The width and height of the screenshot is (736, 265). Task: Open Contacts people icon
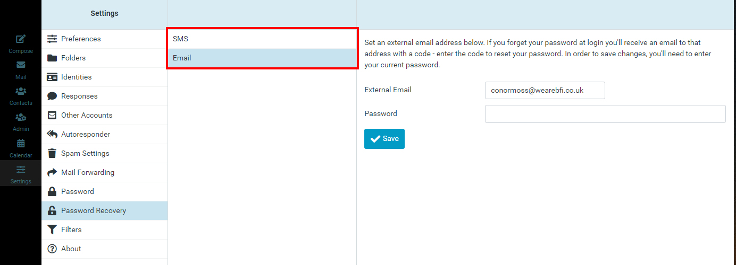click(21, 91)
